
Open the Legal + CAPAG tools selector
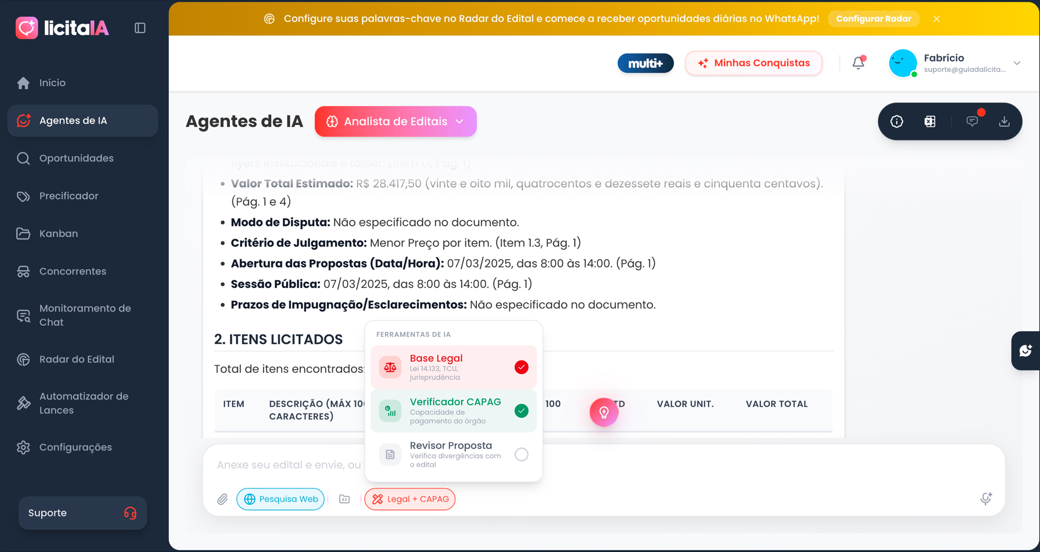[x=410, y=499]
